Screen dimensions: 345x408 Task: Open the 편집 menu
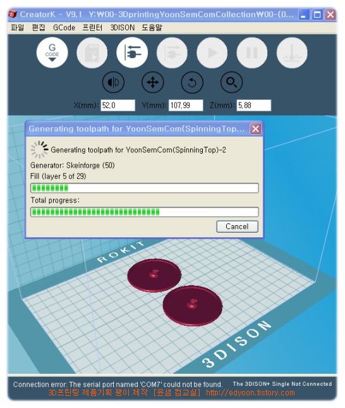[39, 28]
